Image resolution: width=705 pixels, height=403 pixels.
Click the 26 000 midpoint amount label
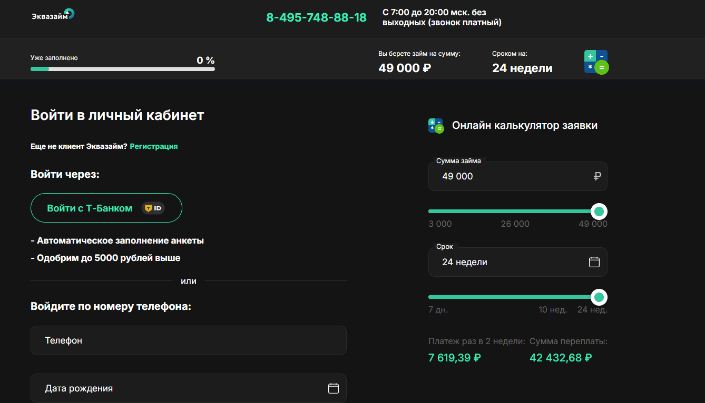(x=515, y=224)
